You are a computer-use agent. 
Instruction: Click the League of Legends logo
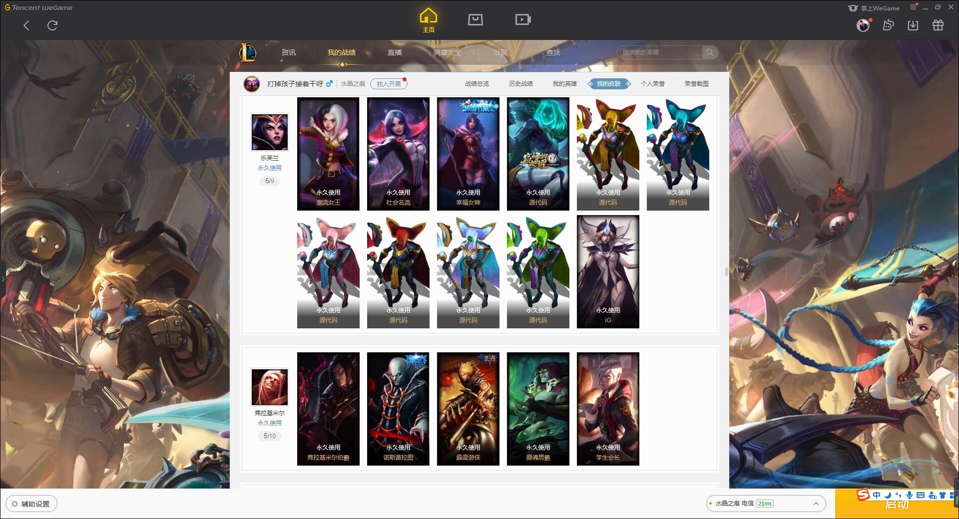(248, 52)
